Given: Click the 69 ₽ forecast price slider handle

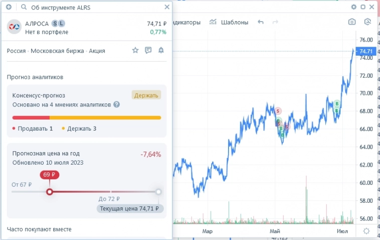Looking at the screenshot, I should coord(49,192).
